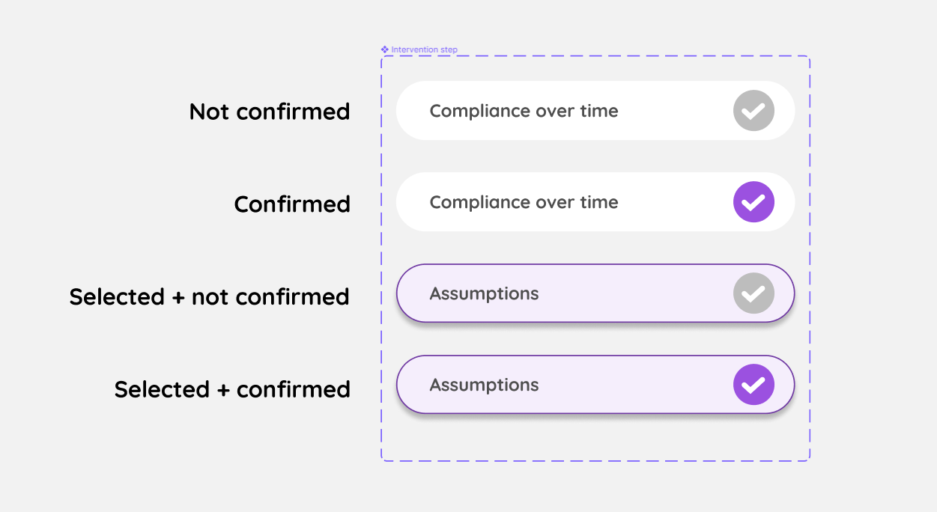Select the Assumptions pill with gray check
Viewport: 937px width, 512px height.
pos(637,293)
